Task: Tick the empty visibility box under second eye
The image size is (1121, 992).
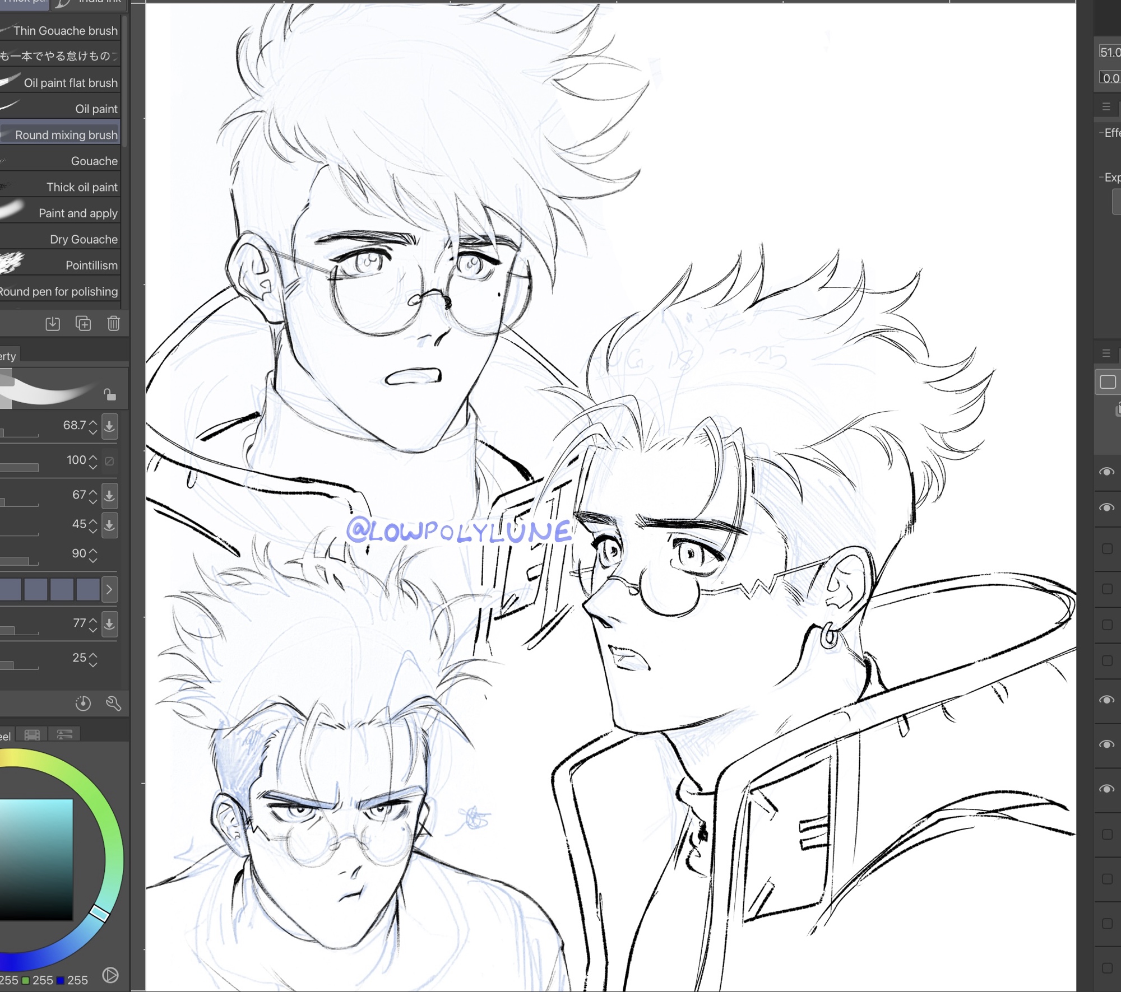Action: click(x=1107, y=548)
